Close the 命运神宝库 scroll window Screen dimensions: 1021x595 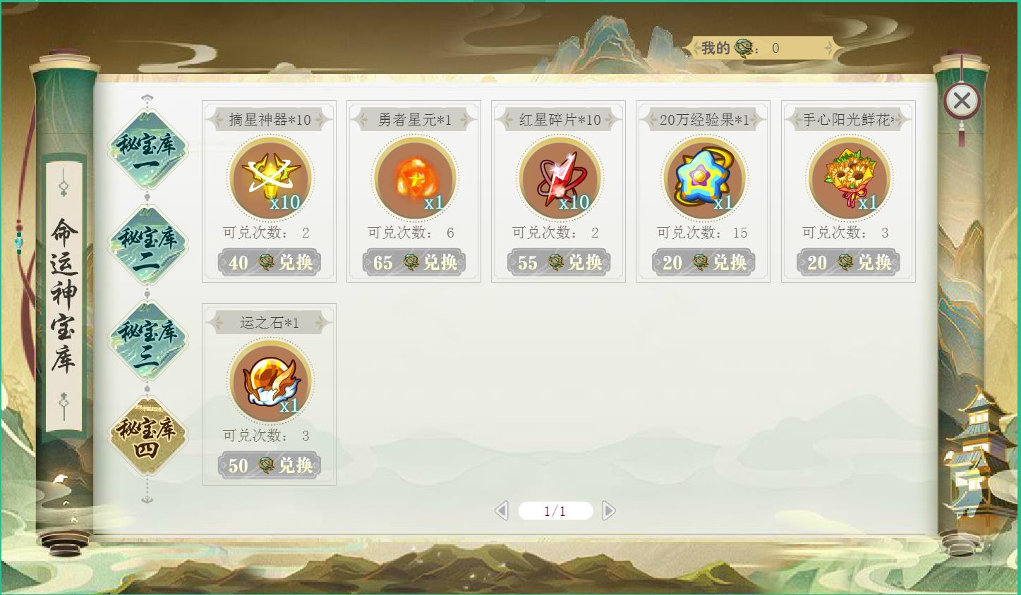point(962,101)
